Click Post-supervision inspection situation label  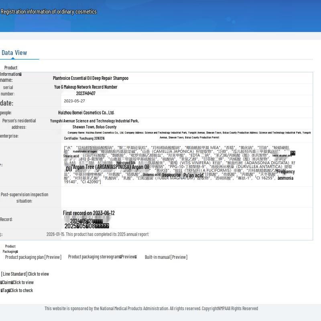coord(24,197)
